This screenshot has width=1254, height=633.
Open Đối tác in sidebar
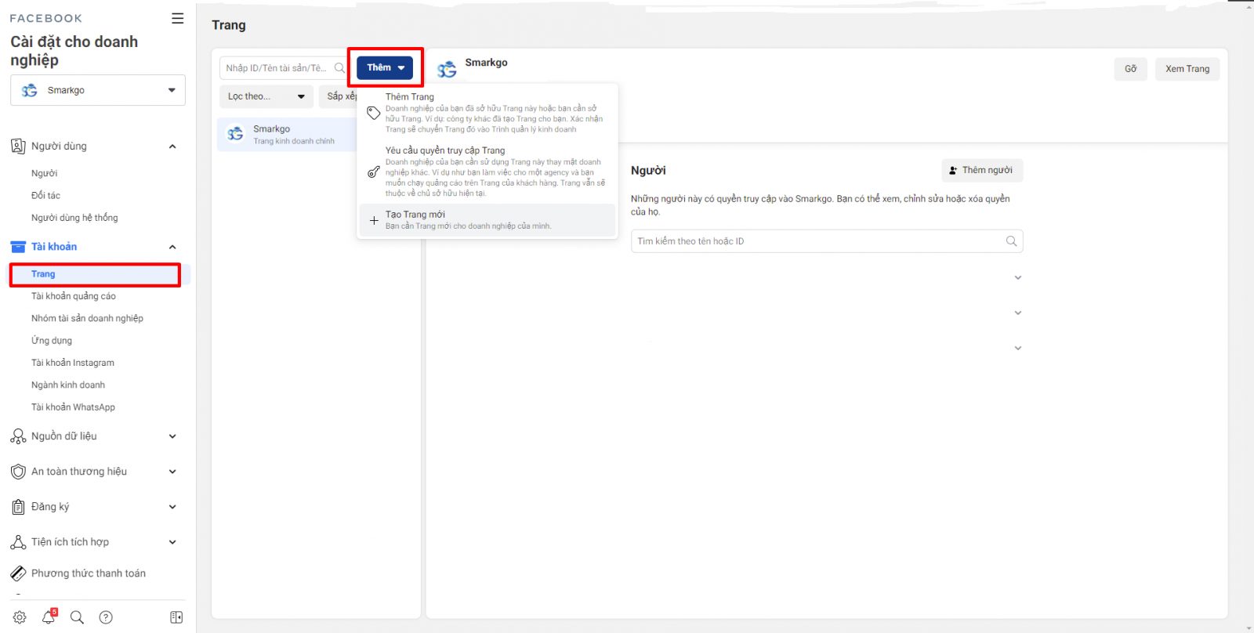(45, 196)
